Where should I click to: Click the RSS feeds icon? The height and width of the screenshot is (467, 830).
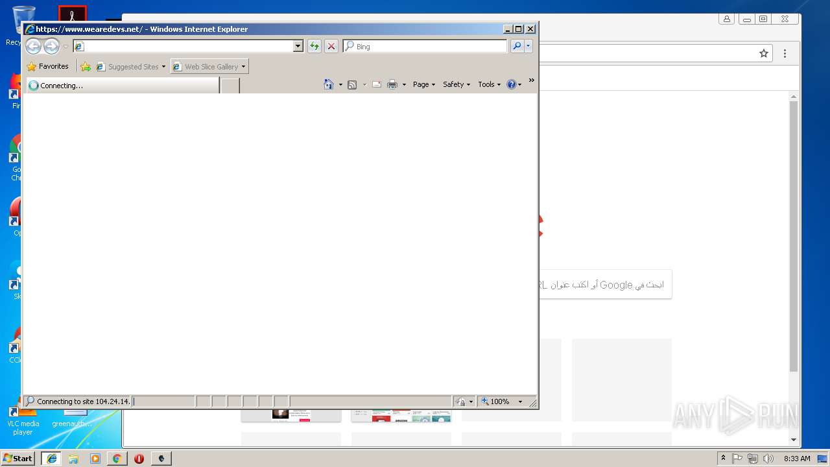[x=352, y=84]
